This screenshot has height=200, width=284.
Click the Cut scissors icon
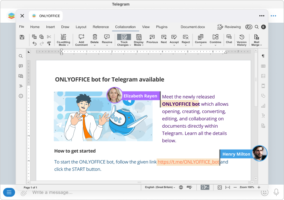point(49,37)
